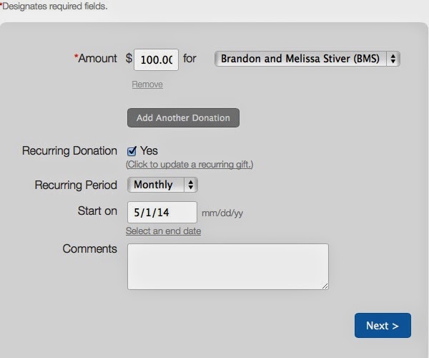Click the Yes label next to Recurring Donation

tap(149, 150)
